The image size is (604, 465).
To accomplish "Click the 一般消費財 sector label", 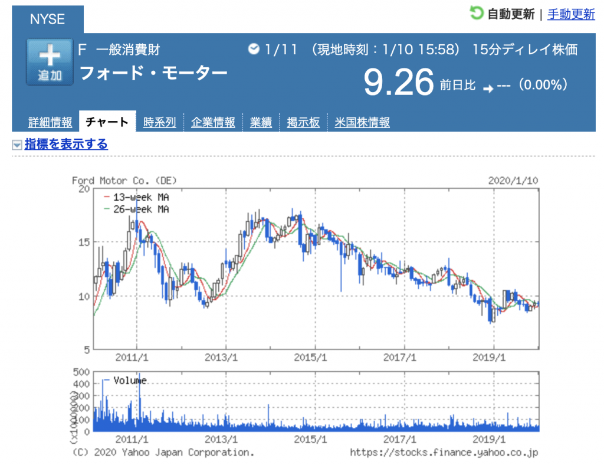I will click(128, 50).
